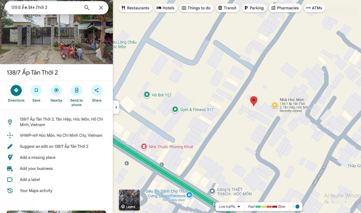
Task: Collapse the side panel arrow
Action: click(116, 107)
